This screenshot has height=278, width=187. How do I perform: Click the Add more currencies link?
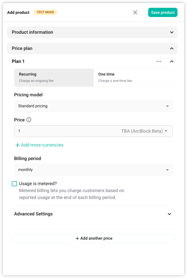(42, 145)
